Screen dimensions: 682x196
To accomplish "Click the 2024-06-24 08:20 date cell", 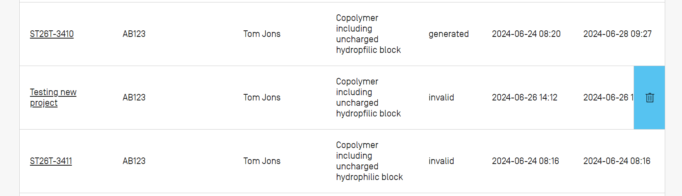I will (x=526, y=34).
